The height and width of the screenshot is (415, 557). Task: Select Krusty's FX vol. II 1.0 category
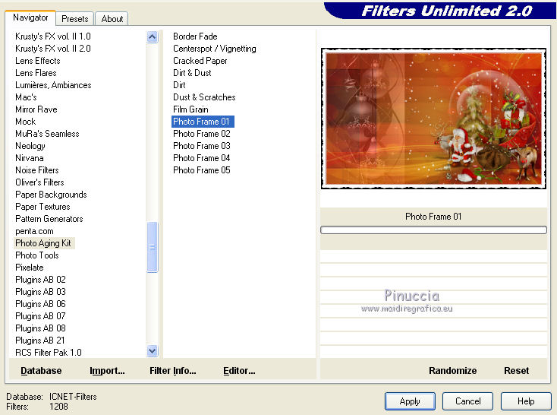click(x=53, y=36)
